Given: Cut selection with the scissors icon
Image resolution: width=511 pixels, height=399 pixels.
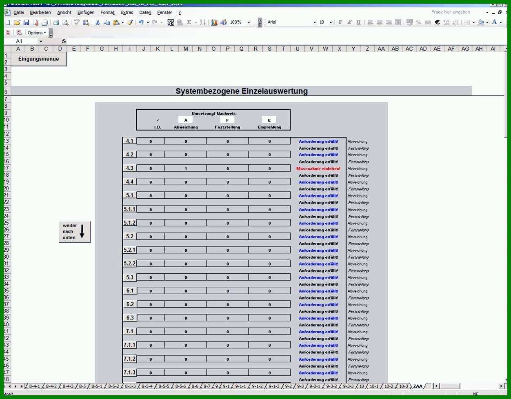Looking at the screenshot, I should pyautogui.click(x=98, y=22).
